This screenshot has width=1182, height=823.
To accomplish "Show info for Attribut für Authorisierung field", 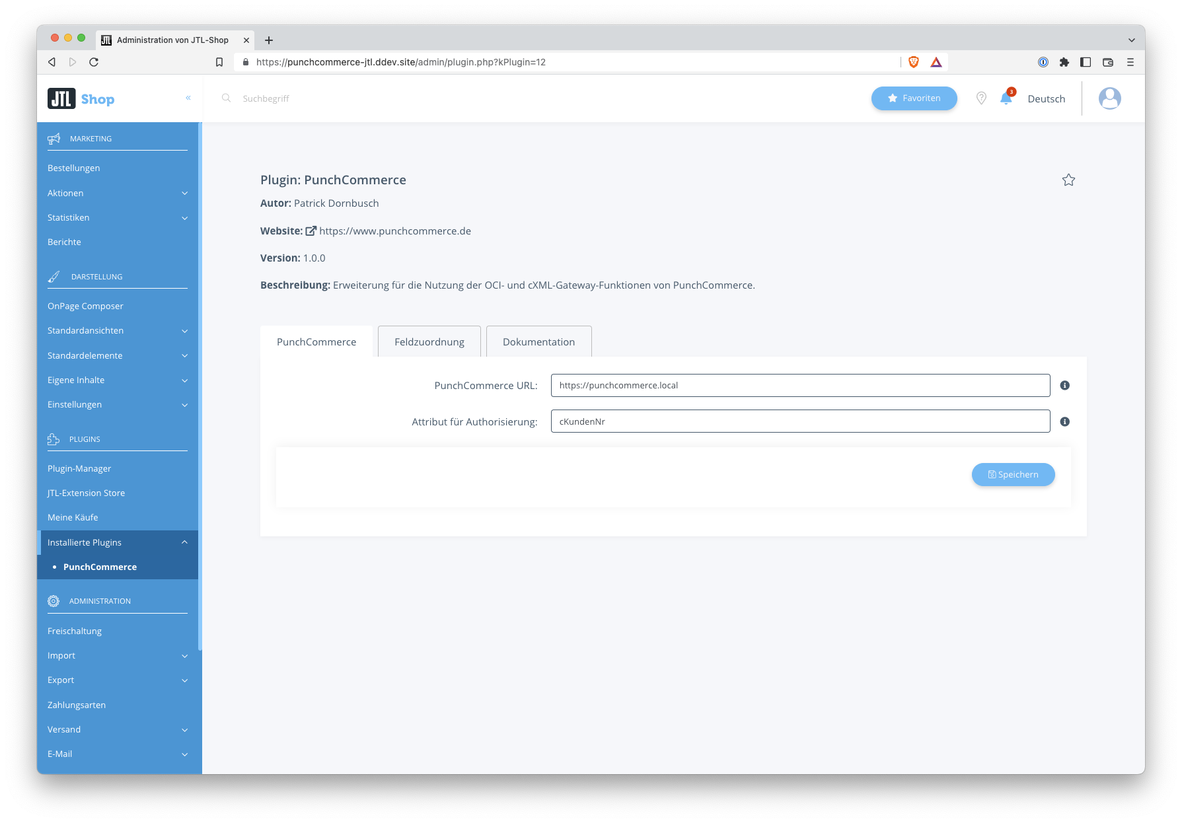I will (x=1064, y=421).
